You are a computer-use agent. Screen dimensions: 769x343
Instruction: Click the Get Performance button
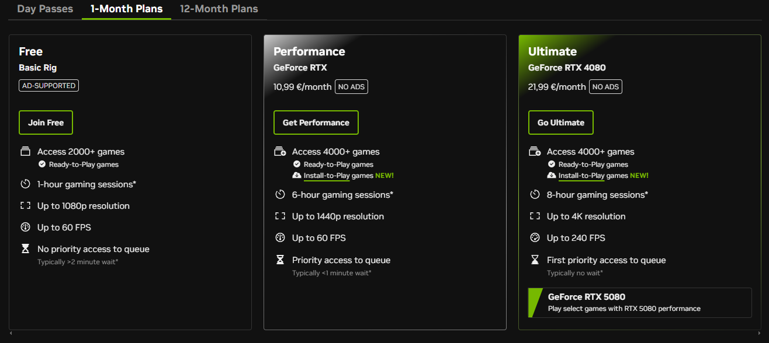tap(316, 123)
